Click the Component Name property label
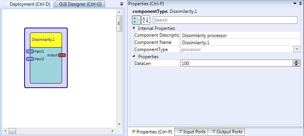The height and width of the screenshot is (136, 304). [x=153, y=42]
